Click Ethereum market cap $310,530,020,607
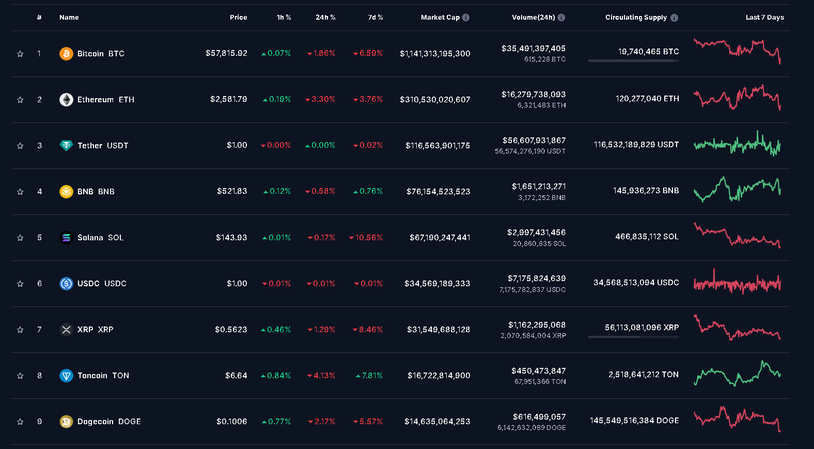This screenshot has width=814, height=449. click(x=435, y=100)
